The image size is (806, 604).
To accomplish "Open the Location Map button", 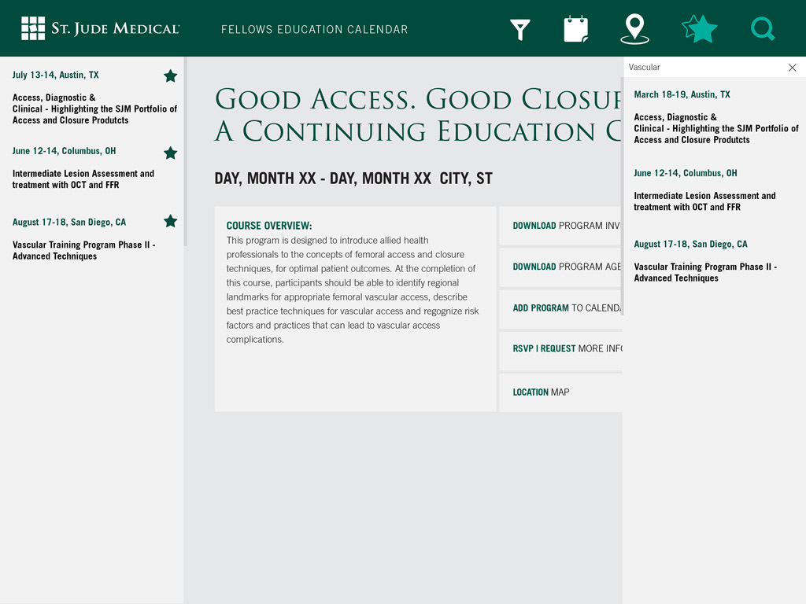I will [560, 392].
